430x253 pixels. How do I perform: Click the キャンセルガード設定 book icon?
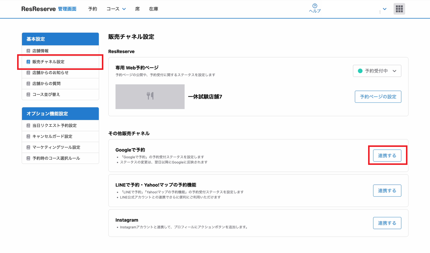click(28, 136)
